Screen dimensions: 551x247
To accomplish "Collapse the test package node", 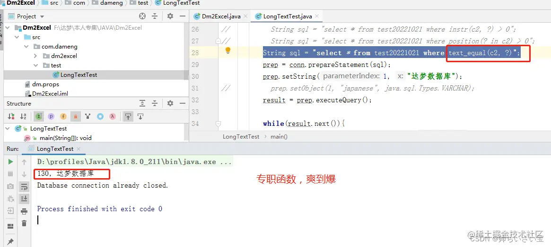I will pos(35,66).
